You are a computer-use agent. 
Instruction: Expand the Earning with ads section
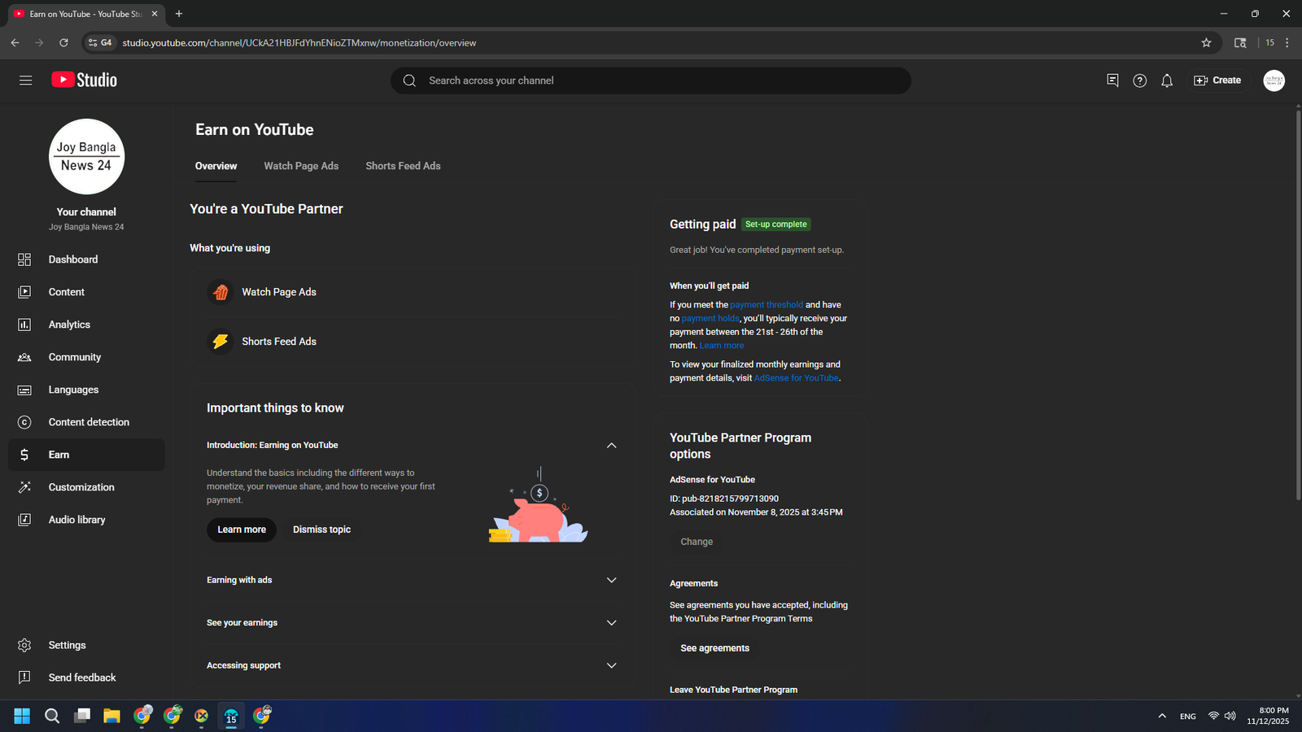611,580
